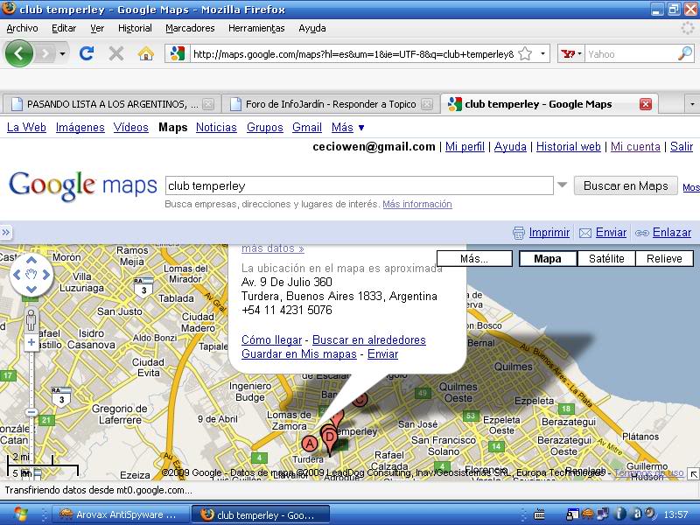Click the Buscar en Maps button
Viewport: 700px width, 525px height.
[626, 185]
